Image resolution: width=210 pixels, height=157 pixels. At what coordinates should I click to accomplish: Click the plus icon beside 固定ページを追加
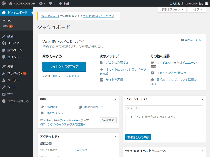coord(102,70)
